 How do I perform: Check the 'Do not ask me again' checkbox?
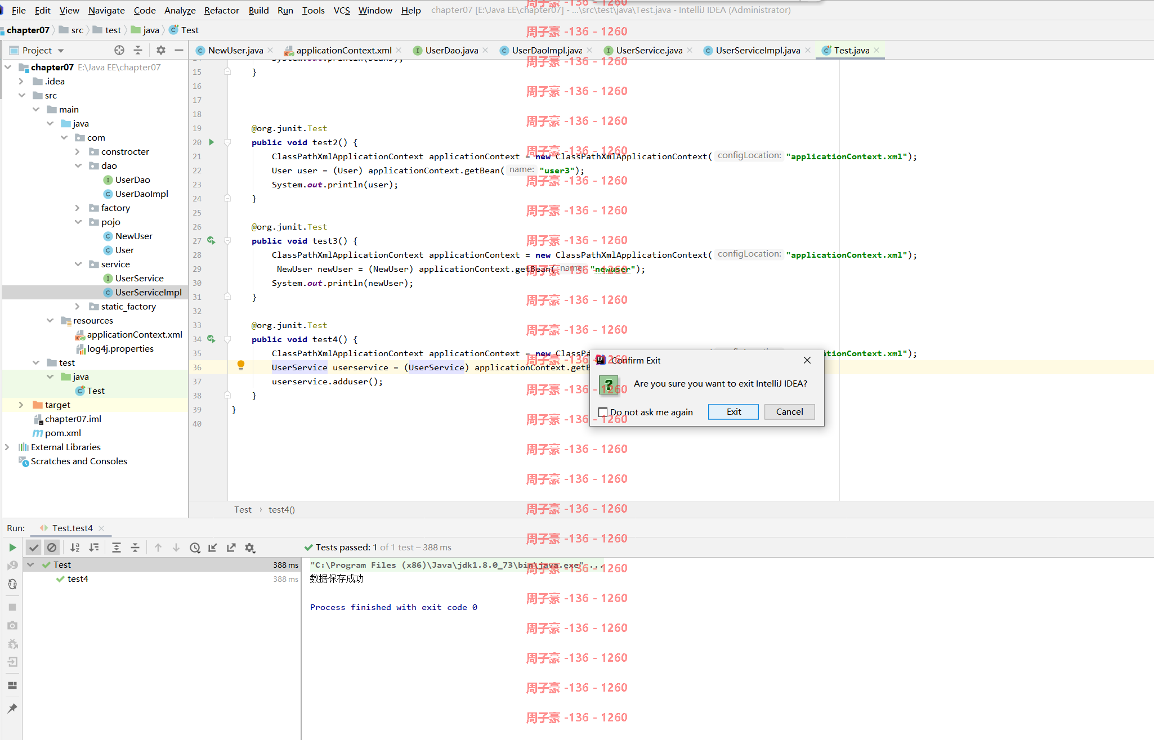click(603, 412)
